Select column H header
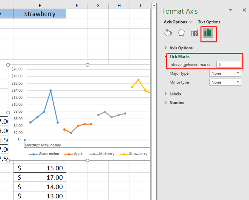Image resolution: width=249 pixels, height=200 pixels. [x=119, y=6]
